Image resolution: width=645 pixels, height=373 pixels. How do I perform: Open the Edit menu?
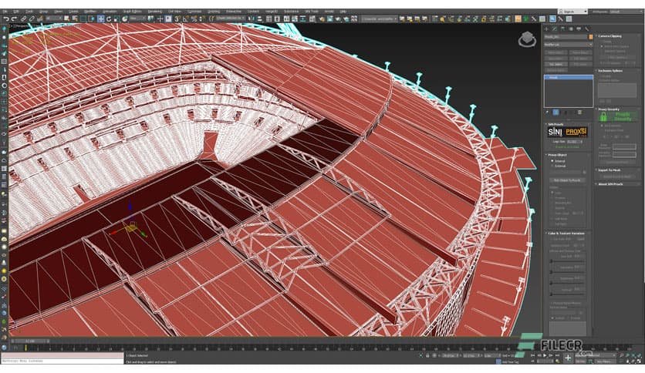[15, 12]
